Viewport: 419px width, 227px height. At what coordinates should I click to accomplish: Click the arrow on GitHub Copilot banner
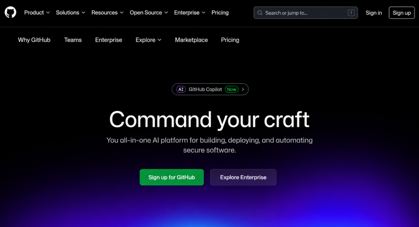(x=243, y=89)
